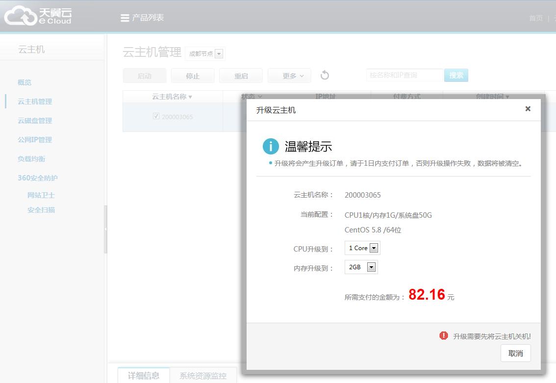Open the 产品列表 hamburger menu icon
This screenshot has width=556, height=383.
(x=125, y=18)
